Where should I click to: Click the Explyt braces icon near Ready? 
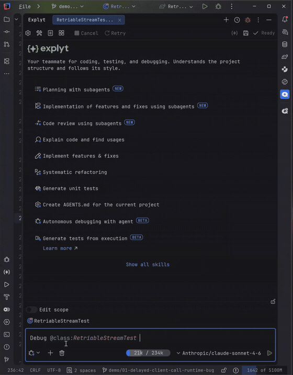[234, 33]
